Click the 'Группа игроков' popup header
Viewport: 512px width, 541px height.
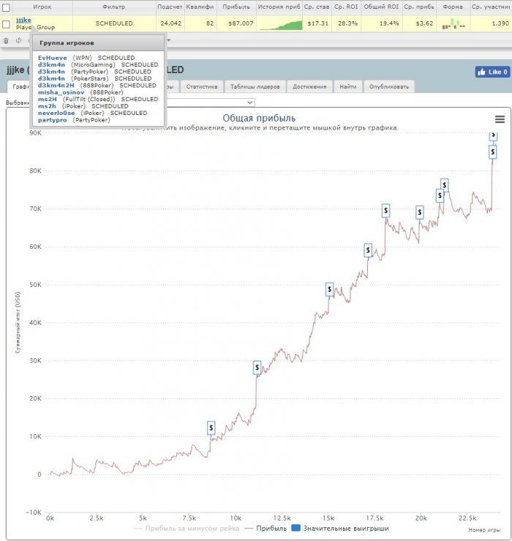[x=98, y=42]
